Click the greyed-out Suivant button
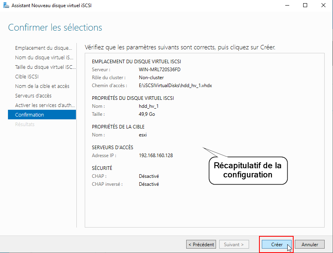The width and height of the screenshot is (333, 253). (234, 244)
